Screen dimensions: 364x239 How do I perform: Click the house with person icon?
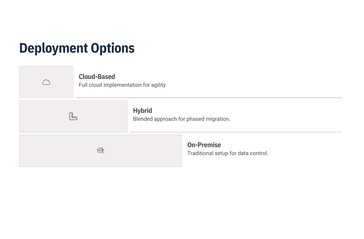pyautogui.click(x=101, y=150)
